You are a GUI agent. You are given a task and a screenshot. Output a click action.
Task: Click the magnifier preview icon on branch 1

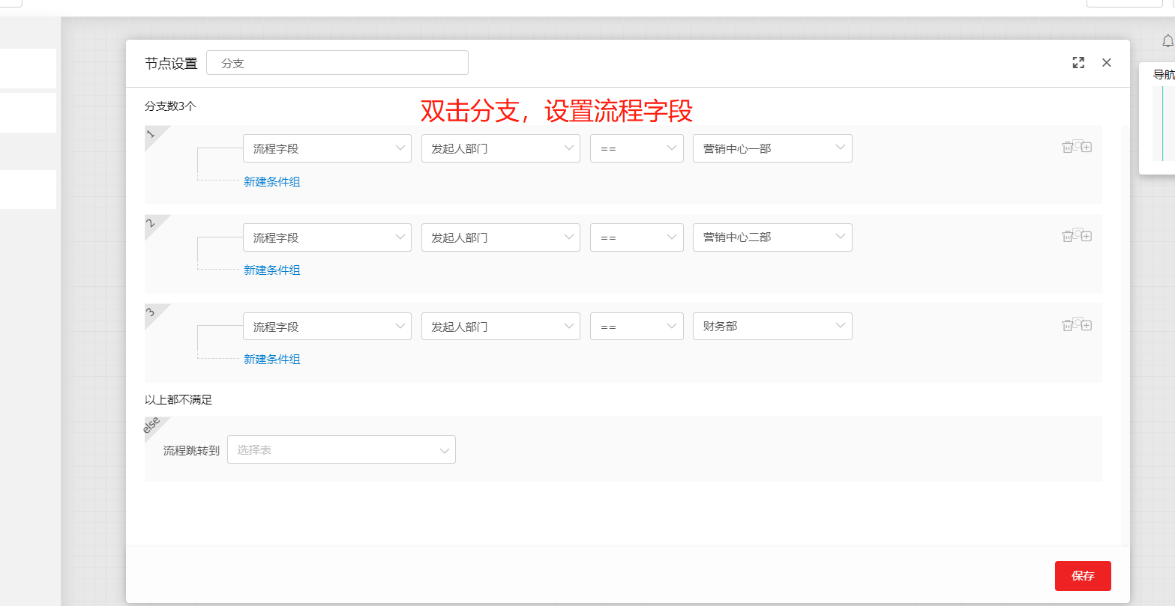pyautogui.click(x=1078, y=146)
